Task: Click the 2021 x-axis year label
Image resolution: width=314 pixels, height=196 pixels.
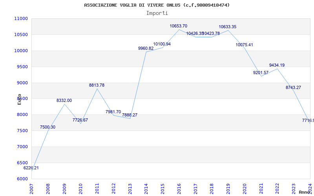Action: point(261,189)
